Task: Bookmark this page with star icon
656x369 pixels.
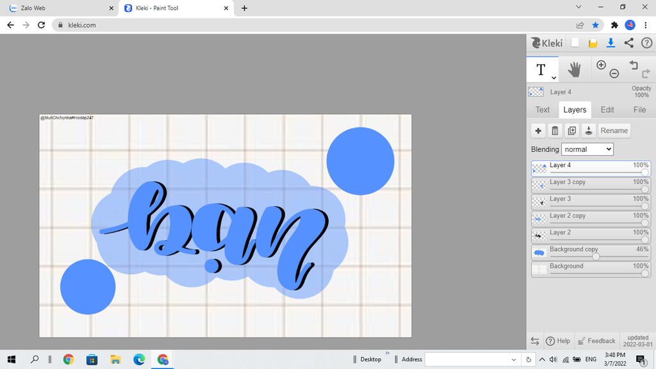Action: click(x=595, y=25)
